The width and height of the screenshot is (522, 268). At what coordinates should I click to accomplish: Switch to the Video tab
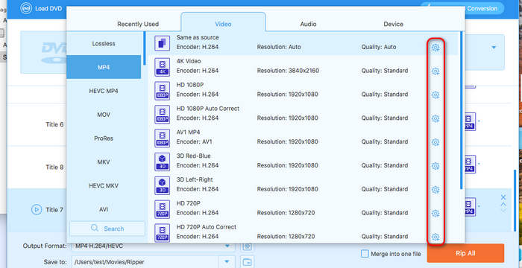click(223, 24)
